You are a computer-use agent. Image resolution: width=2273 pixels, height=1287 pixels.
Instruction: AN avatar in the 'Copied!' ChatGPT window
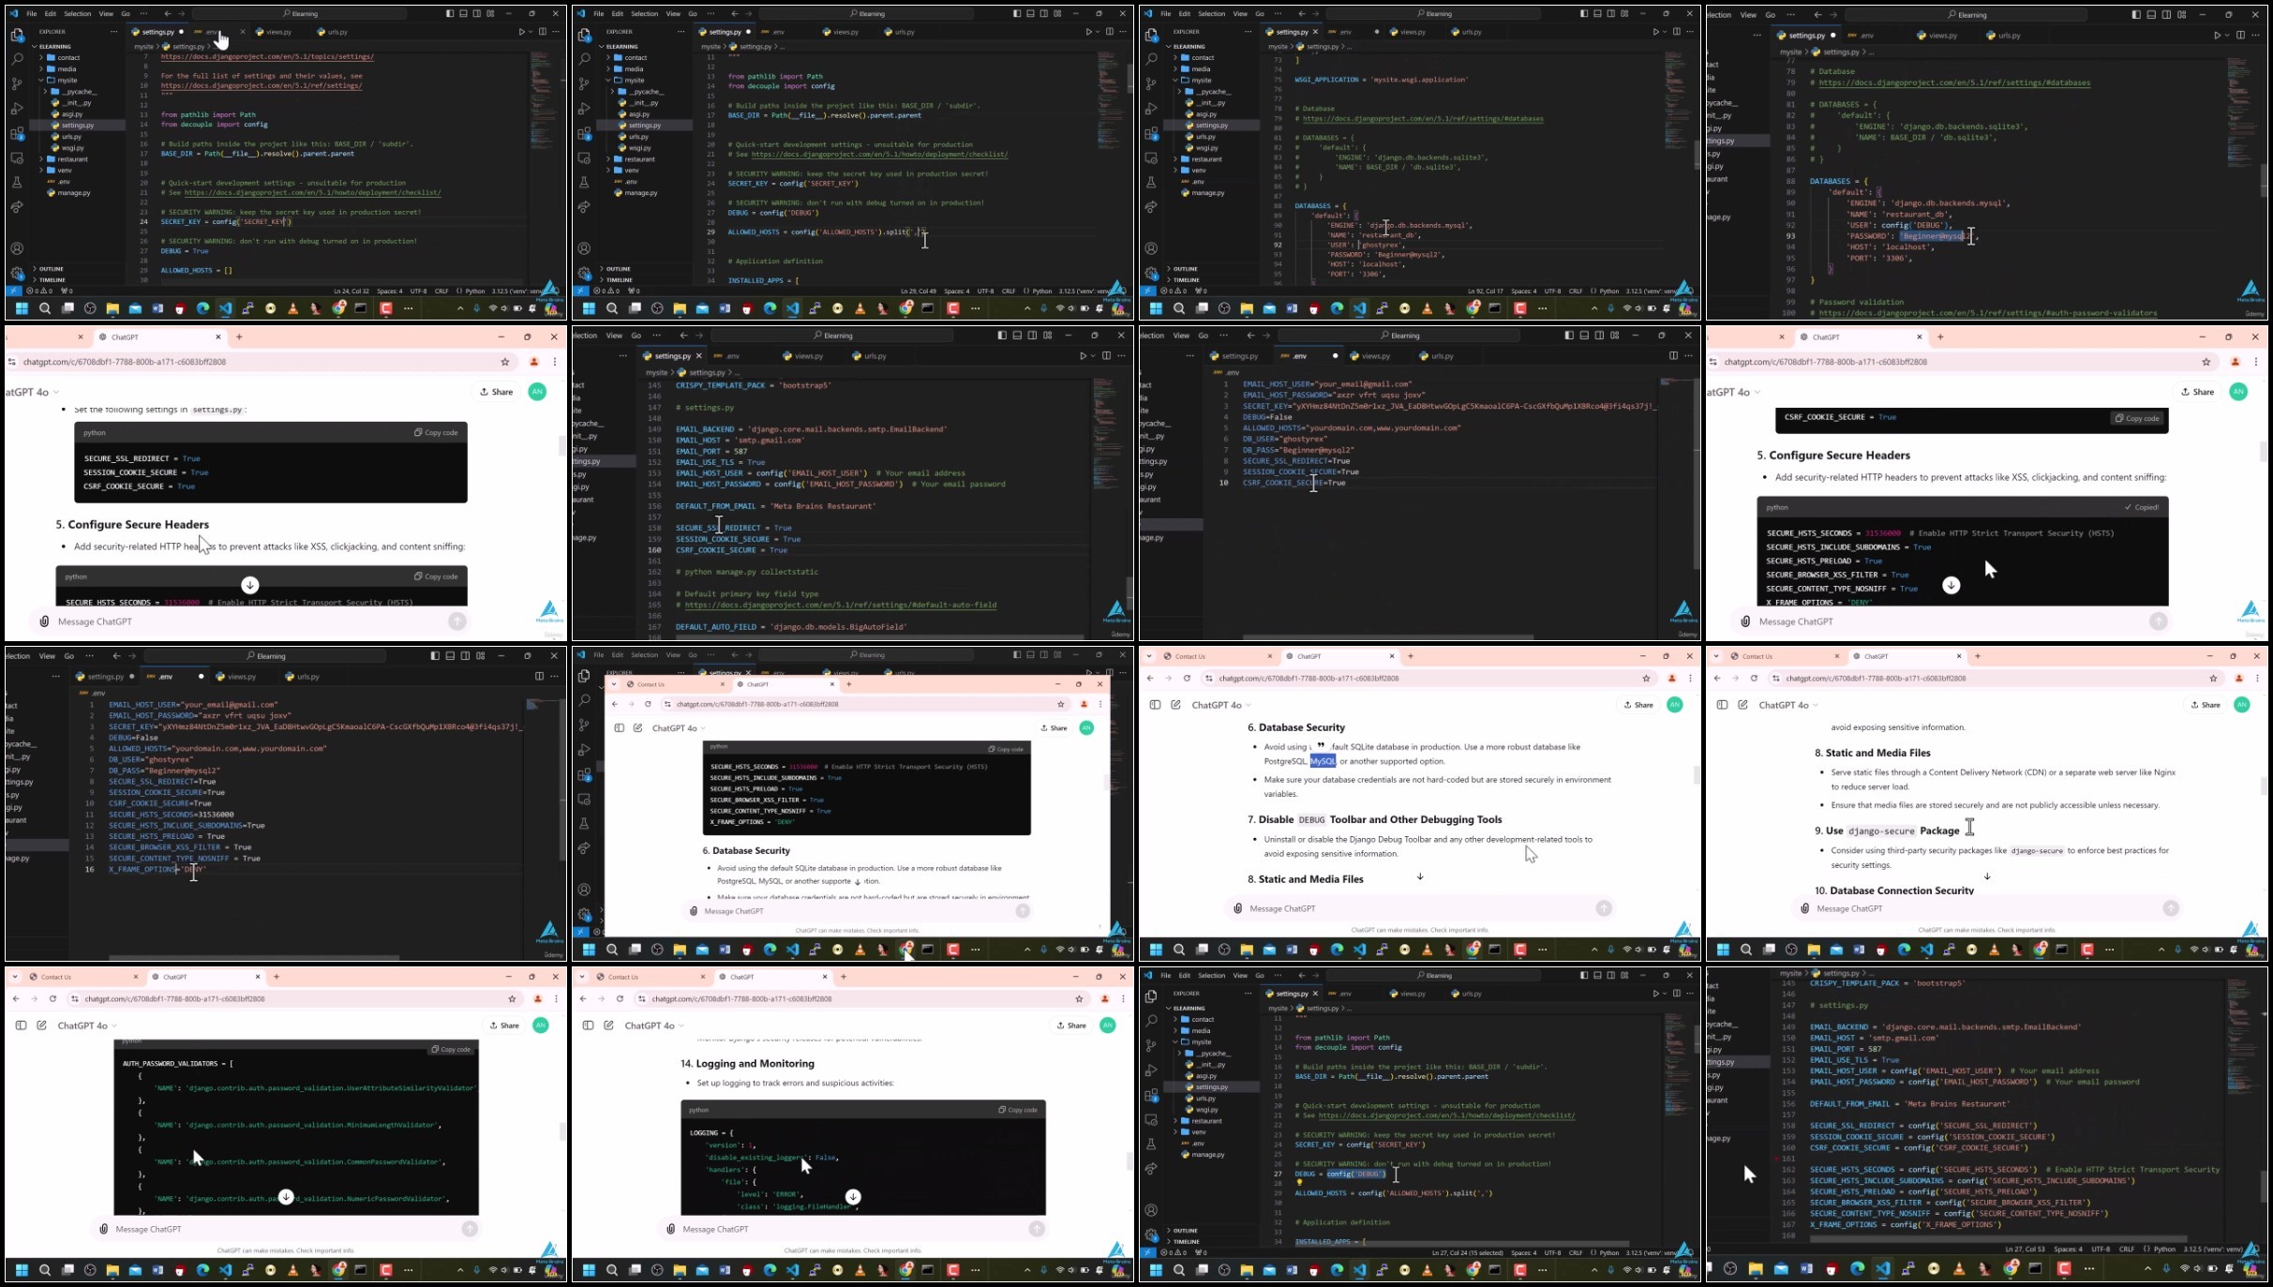(x=2238, y=392)
